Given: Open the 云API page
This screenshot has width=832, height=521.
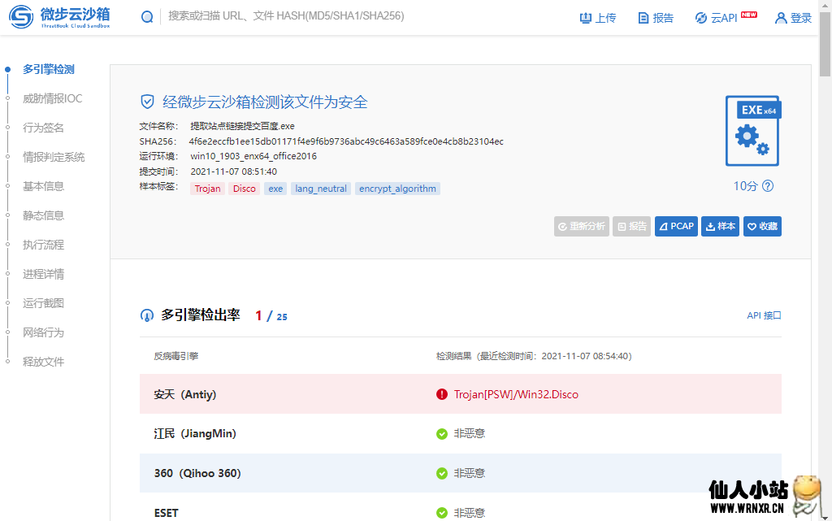Looking at the screenshot, I should pyautogui.click(x=726, y=18).
